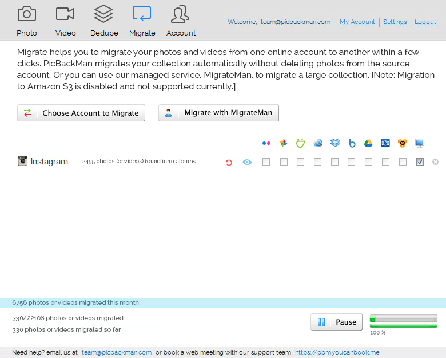
Task: Click the lower full green progress bar
Action: [403, 326]
